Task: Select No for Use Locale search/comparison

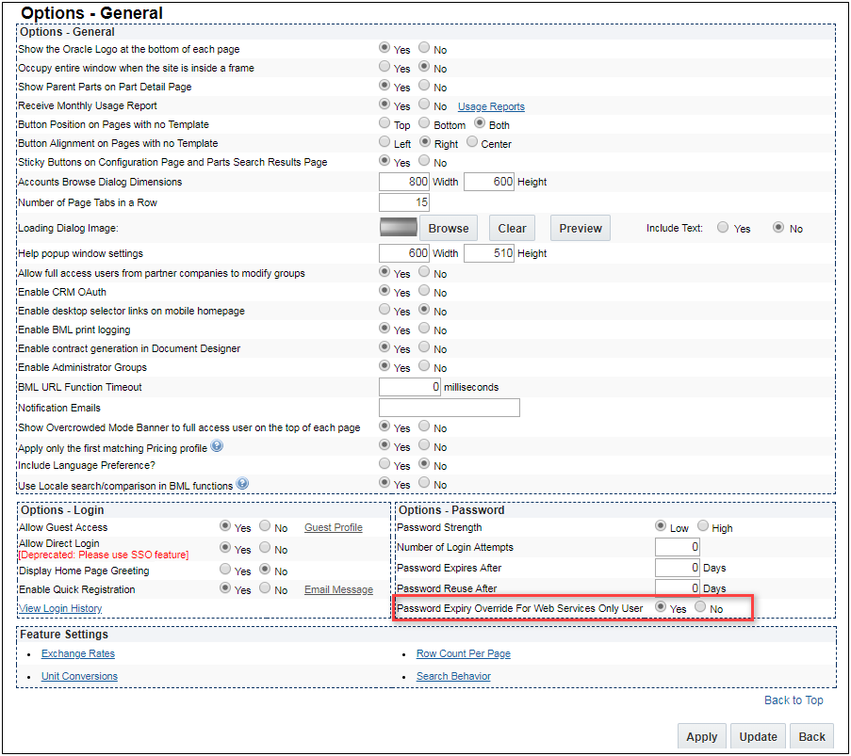Action: pos(424,483)
